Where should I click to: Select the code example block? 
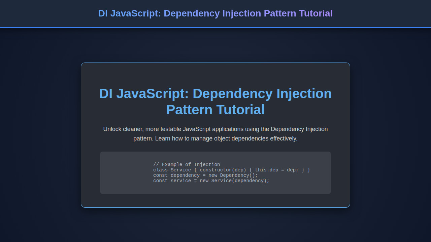pyautogui.click(x=215, y=172)
